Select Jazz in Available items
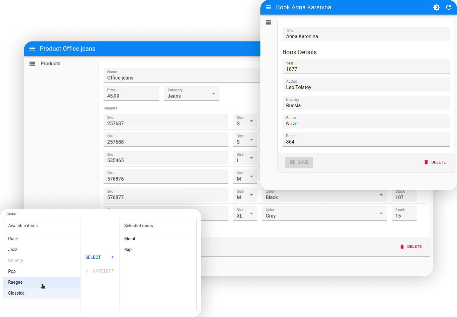Viewport: 457px width, 317px height. pyautogui.click(x=42, y=249)
